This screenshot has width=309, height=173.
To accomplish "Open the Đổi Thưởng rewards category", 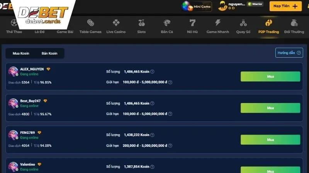I will tap(294, 27).
